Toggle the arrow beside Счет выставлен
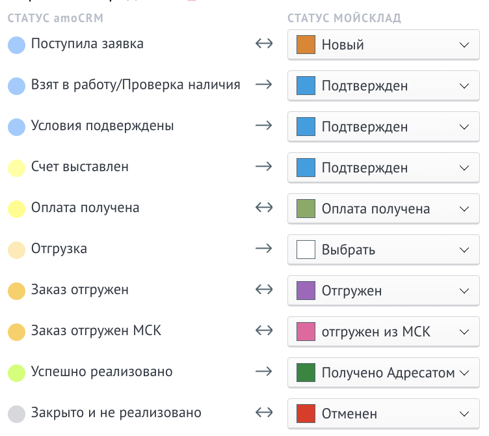Viewport: 489px width, 436px height. [264, 167]
